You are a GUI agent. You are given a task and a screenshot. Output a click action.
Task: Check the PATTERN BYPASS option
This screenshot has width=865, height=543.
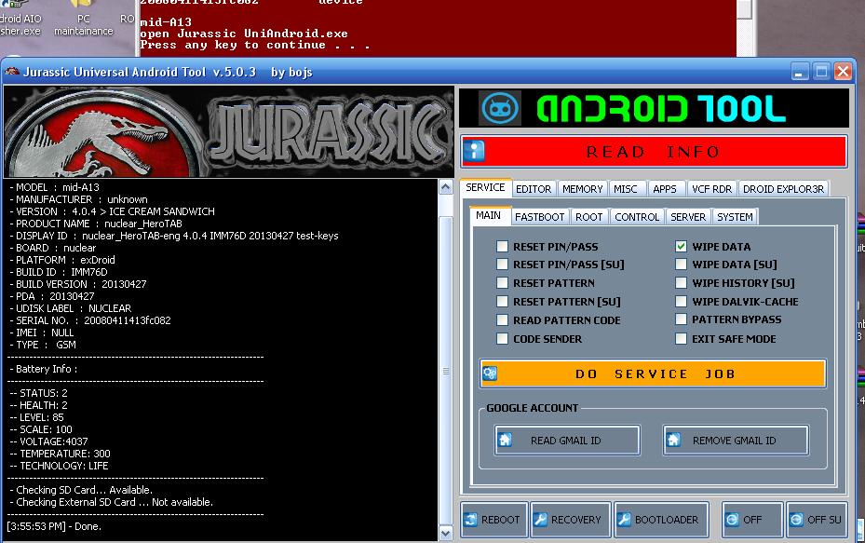[x=681, y=319]
